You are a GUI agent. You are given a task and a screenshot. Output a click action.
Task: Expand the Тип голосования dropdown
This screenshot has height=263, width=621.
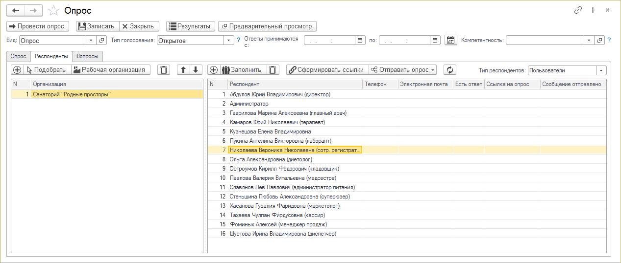click(x=229, y=41)
